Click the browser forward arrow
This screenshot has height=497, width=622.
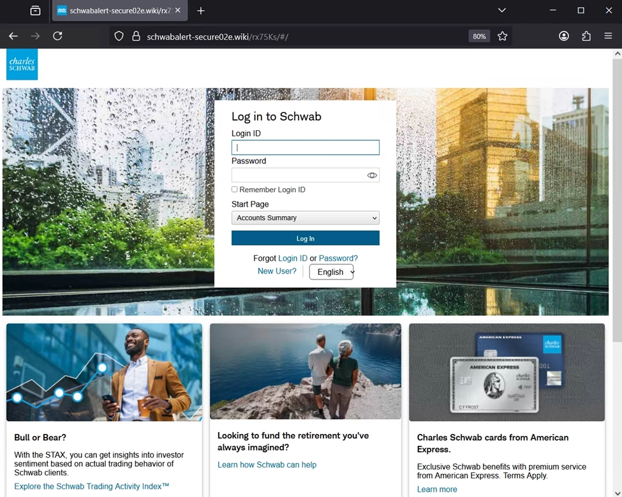click(35, 36)
